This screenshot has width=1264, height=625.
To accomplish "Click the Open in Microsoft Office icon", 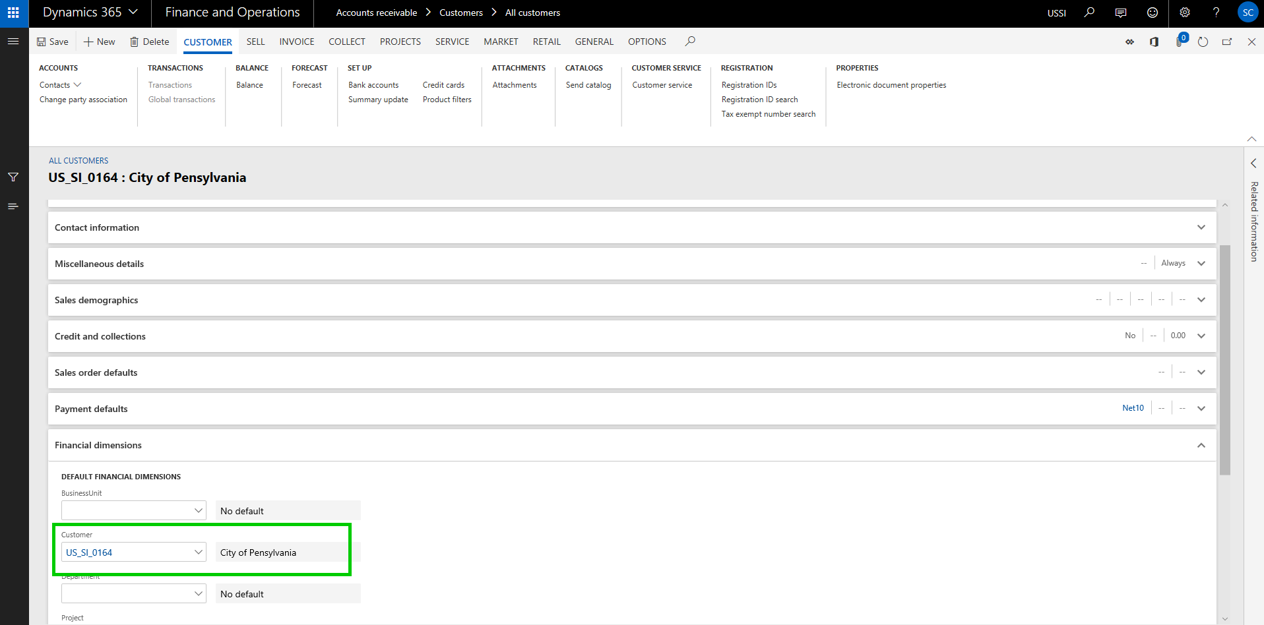I will point(1154,42).
